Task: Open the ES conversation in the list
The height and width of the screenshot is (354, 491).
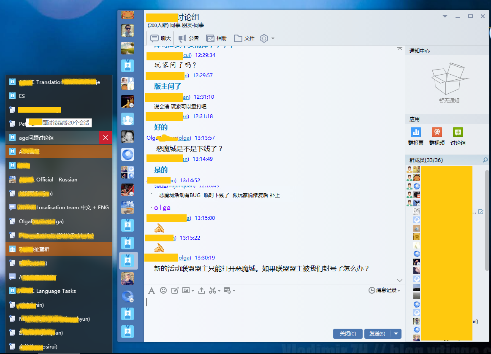Action: tap(59, 96)
